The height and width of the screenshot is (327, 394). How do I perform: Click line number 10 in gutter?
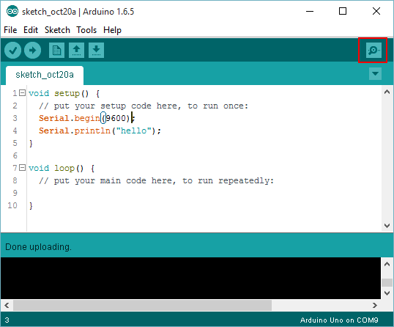point(12,205)
